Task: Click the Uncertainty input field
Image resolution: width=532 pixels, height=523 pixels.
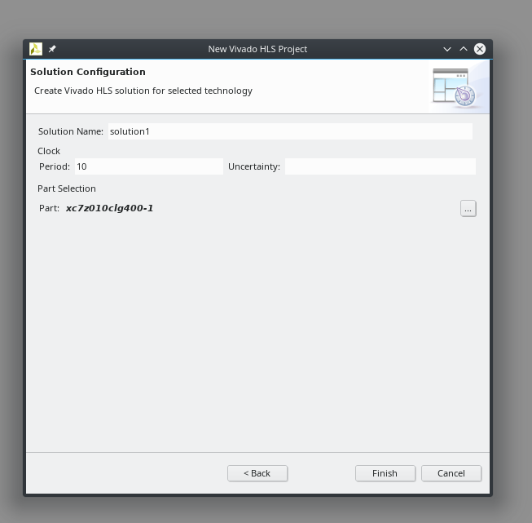Action: click(x=380, y=166)
